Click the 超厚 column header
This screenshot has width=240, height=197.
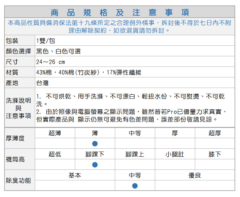click(x=215, y=133)
